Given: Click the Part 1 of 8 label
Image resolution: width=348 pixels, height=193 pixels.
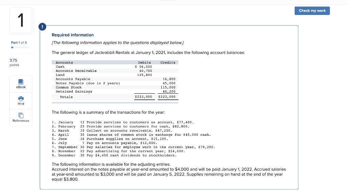Looking at the screenshot, I should point(19,43).
